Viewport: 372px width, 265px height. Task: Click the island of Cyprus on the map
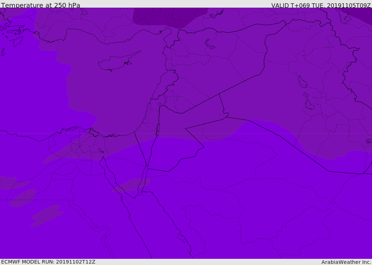click(x=120, y=61)
